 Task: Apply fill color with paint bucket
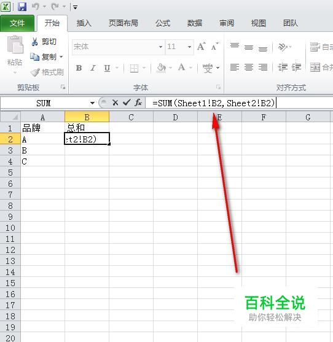[x=161, y=68]
